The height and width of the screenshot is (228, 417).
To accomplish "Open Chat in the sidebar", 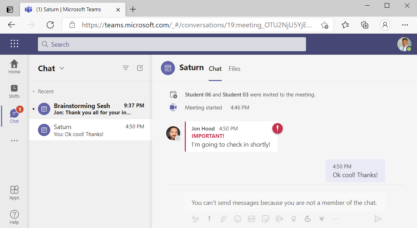I will pyautogui.click(x=14, y=116).
